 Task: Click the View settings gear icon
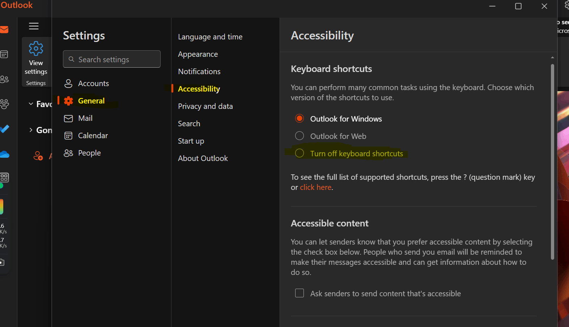pyautogui.click(x=36, y=48)
